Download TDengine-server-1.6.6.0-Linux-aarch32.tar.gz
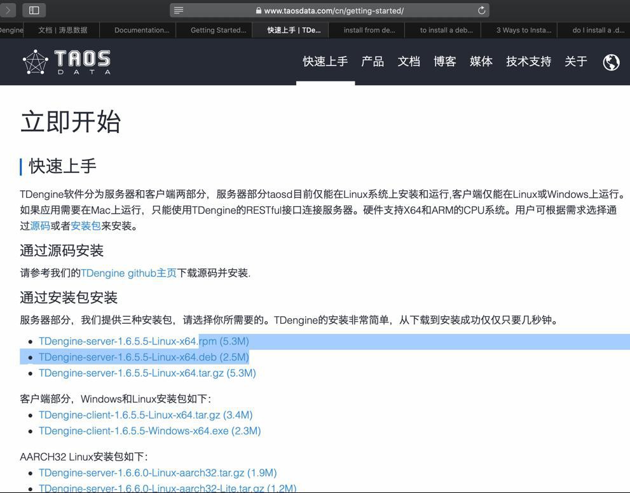 [x=158, y=473]
